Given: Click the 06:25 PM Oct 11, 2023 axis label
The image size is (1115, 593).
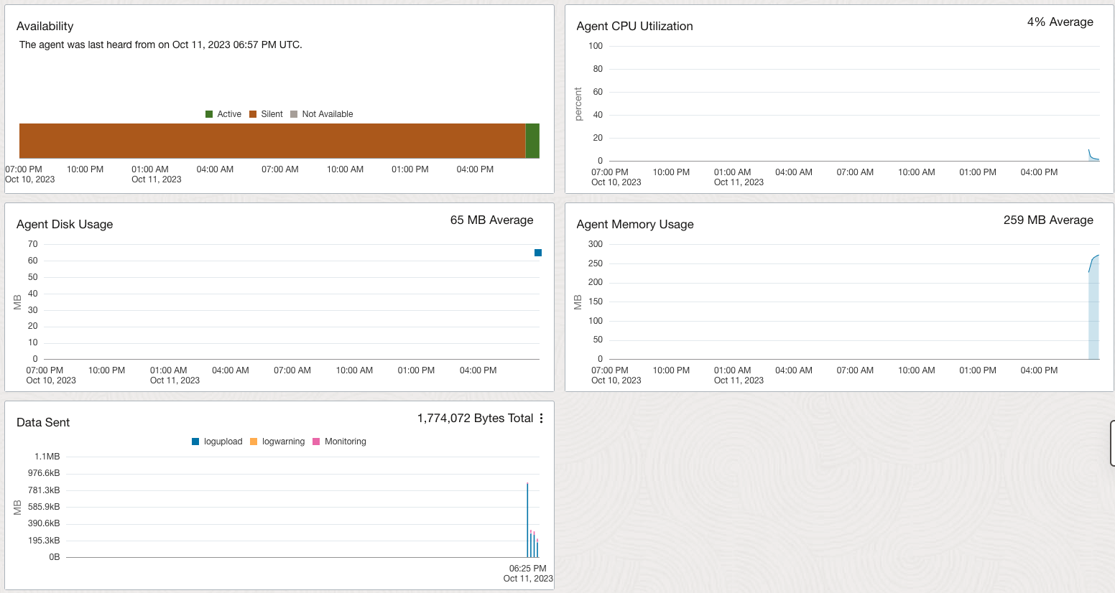Looking at the screenshot, I should tap(528, 574).
